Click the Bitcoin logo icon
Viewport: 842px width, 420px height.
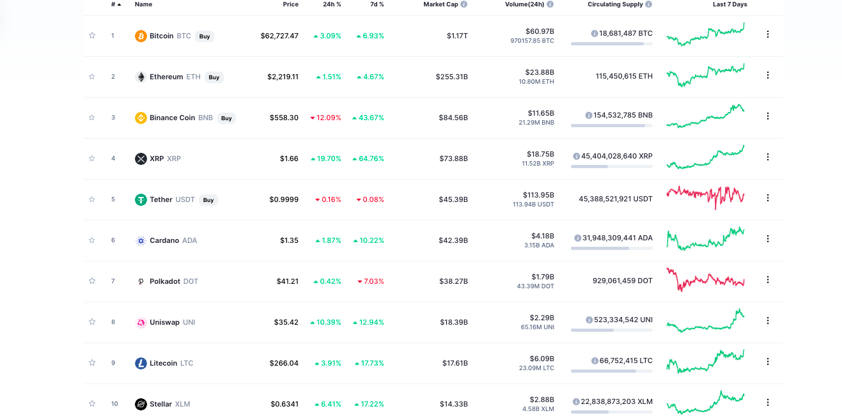pyautogui.click(x=141, y=36)
